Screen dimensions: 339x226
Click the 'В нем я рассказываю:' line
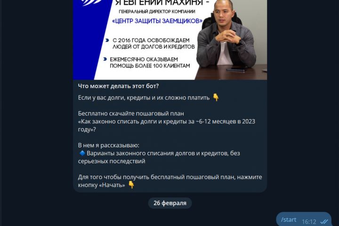(x=109, y=145)
